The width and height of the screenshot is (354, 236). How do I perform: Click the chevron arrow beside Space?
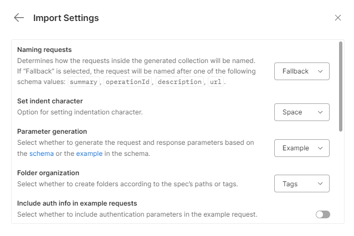[x=320, y=112]
